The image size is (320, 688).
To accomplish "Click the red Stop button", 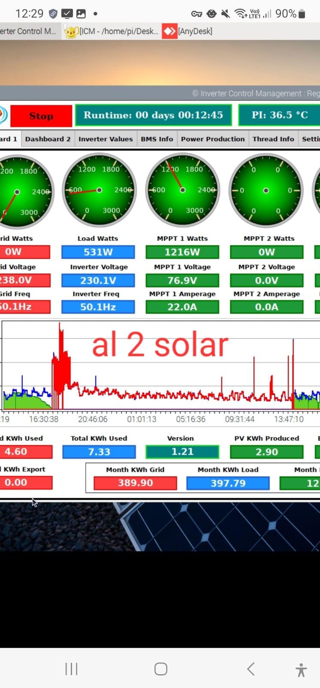I will 41,116.
